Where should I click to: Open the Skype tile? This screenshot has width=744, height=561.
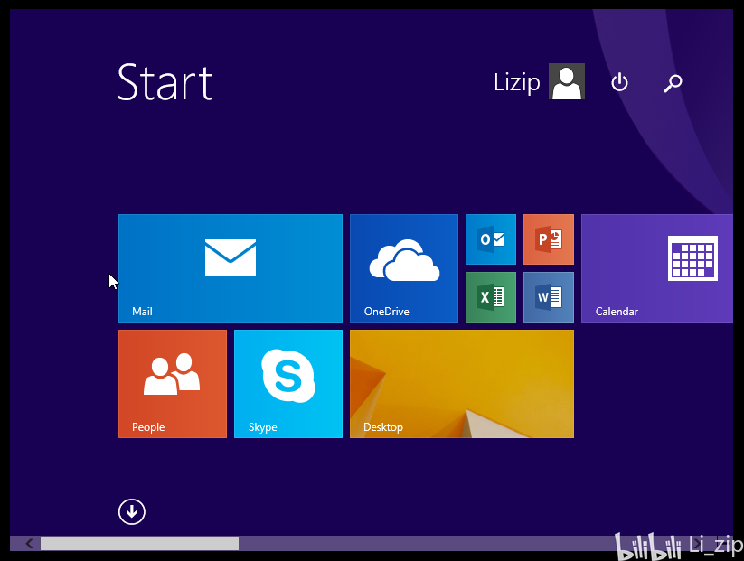[288, 384]
